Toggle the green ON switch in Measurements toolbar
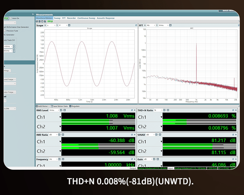Viewport: 244px width, 195px height. click(x=49, y=21)
